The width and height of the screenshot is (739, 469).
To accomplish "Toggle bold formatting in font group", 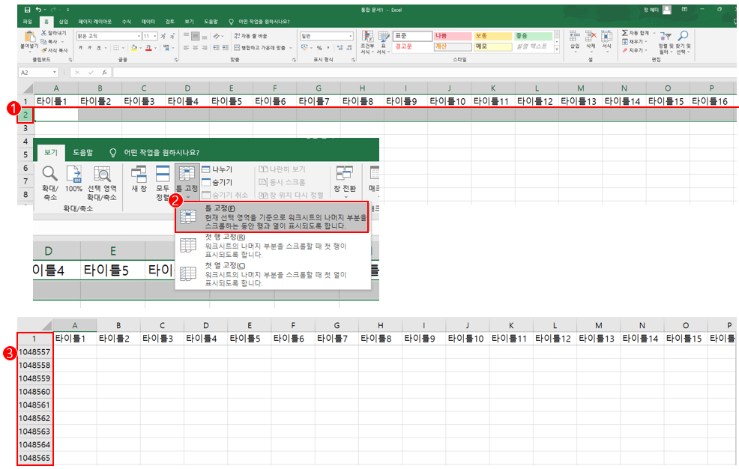I will click(x=81, y=47).
